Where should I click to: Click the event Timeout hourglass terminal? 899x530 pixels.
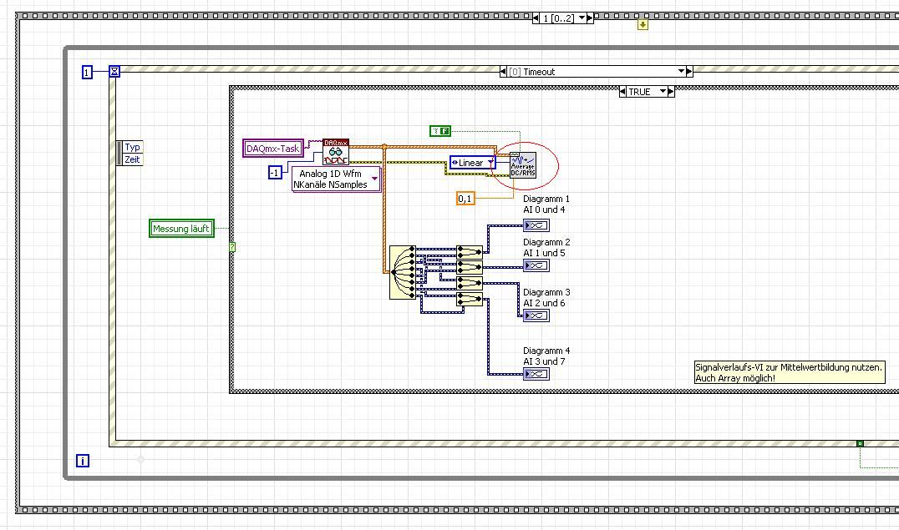click(114, 72)
